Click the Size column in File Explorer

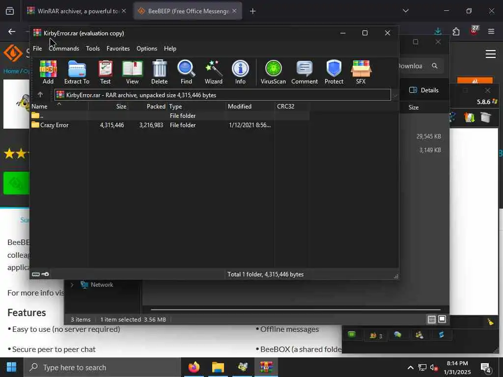click(414, 108)
